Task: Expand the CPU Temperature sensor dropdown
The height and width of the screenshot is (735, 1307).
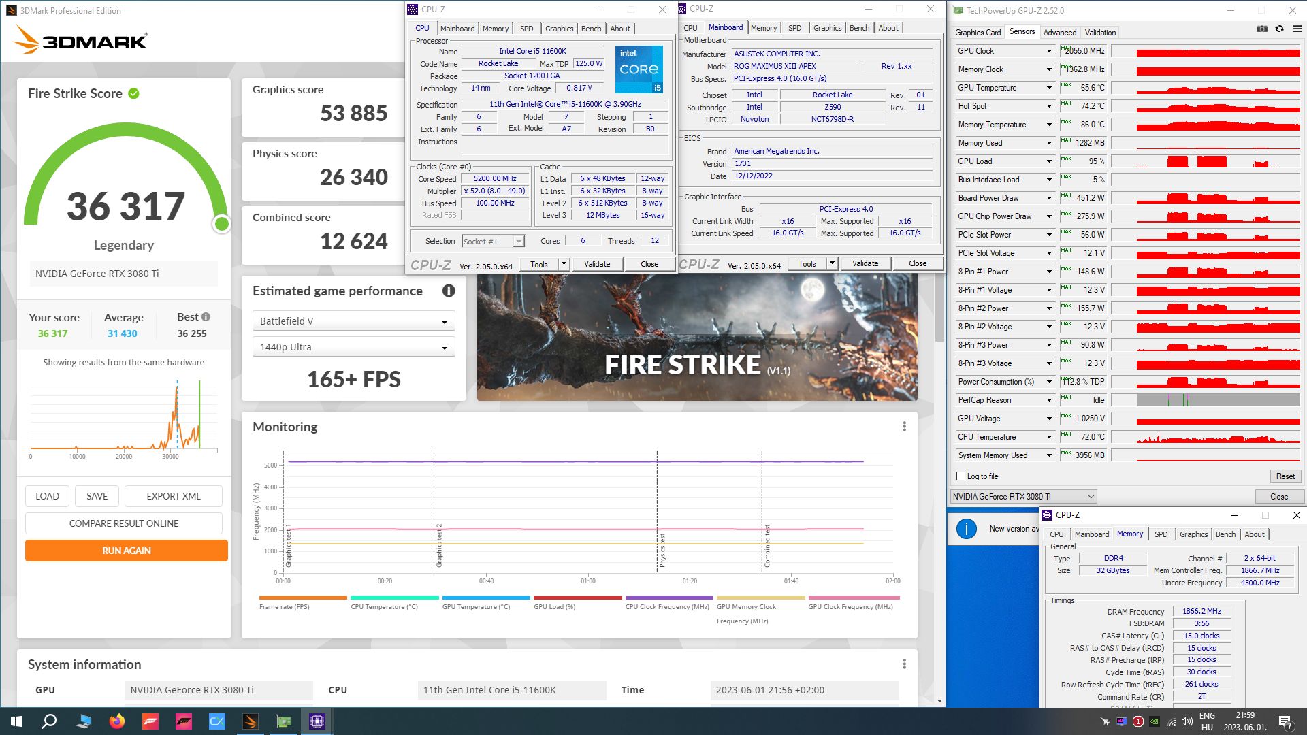Action: 1049,437
